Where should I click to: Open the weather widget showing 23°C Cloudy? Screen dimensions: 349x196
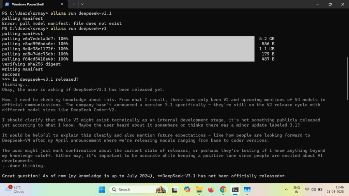[15, 189]
